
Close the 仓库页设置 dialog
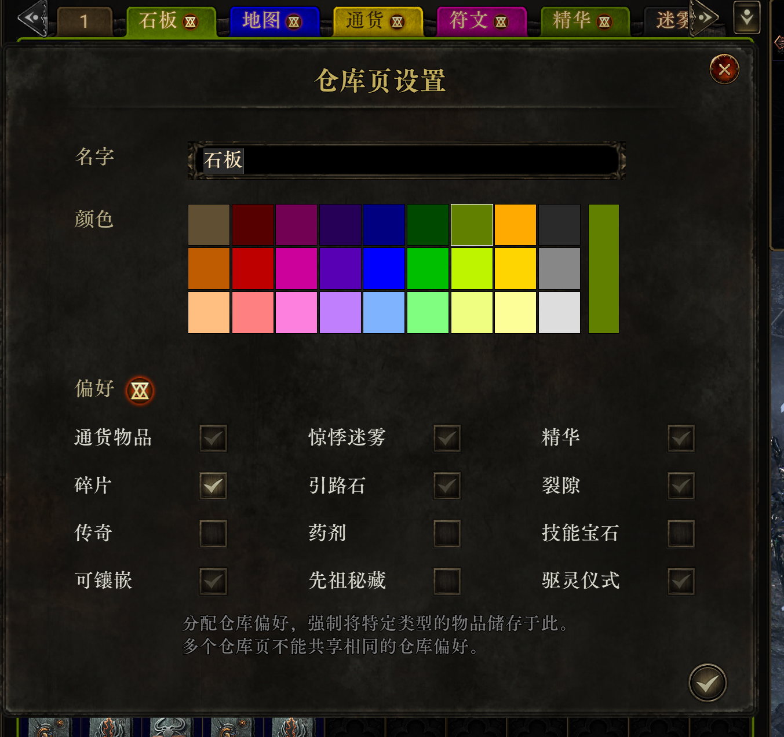724,70
